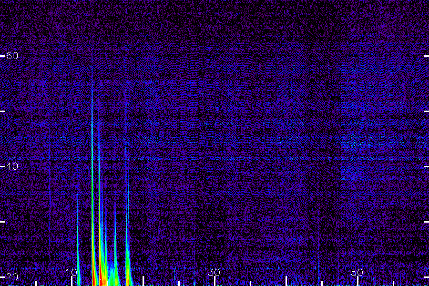Click the vertical axis label 60
This screenshot has height=286, width=429.
point(12,56)
